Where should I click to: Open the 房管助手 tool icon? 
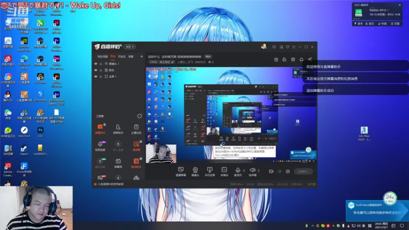[118, 129]
